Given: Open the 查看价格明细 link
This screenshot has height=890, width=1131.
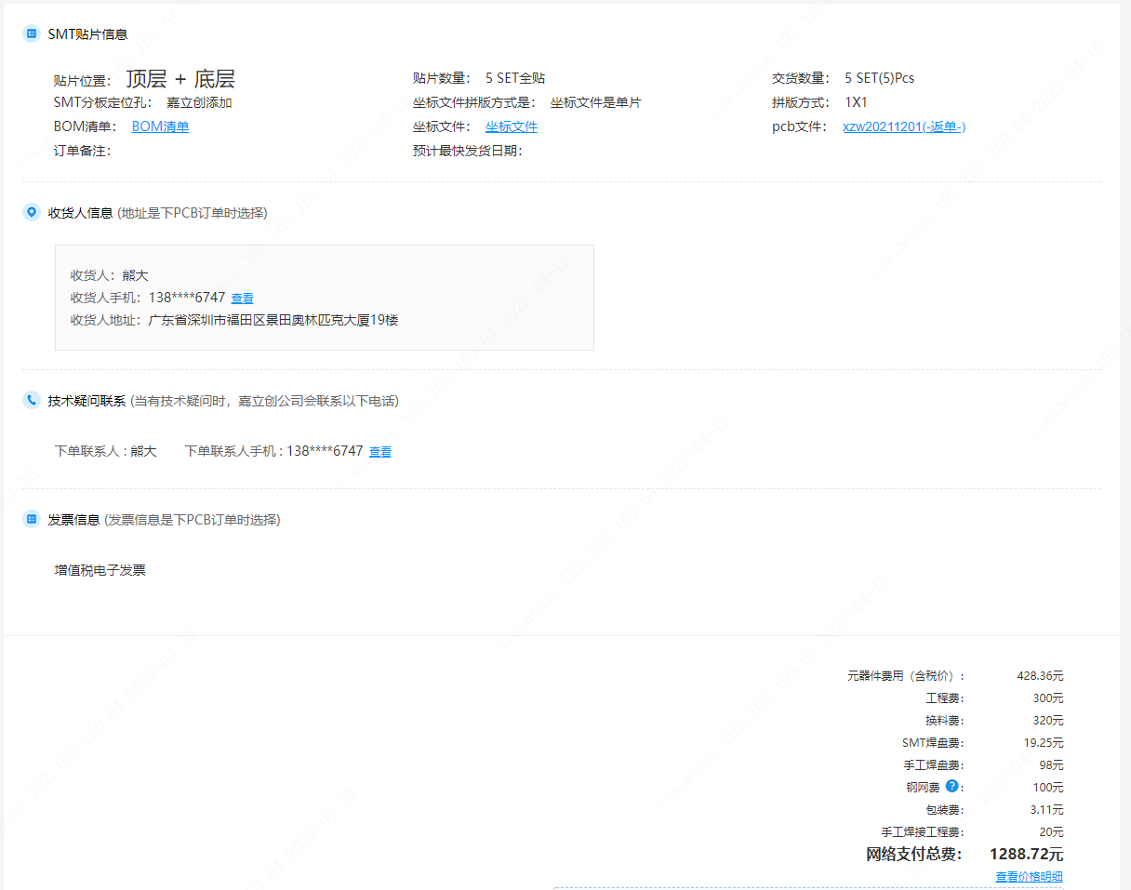Looking at the screenshot, I should pos(1029,876).
